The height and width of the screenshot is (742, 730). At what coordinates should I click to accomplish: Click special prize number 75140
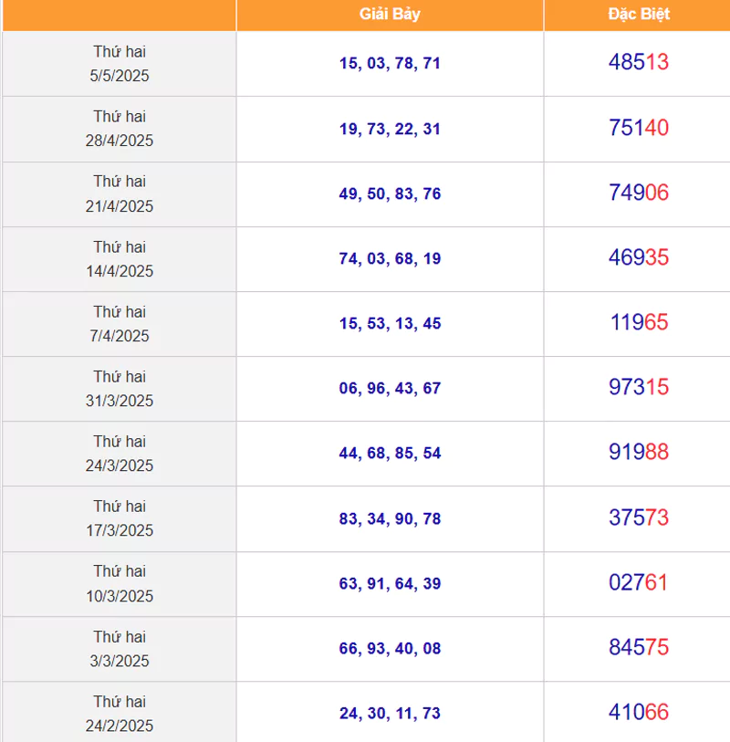(638, 128)
